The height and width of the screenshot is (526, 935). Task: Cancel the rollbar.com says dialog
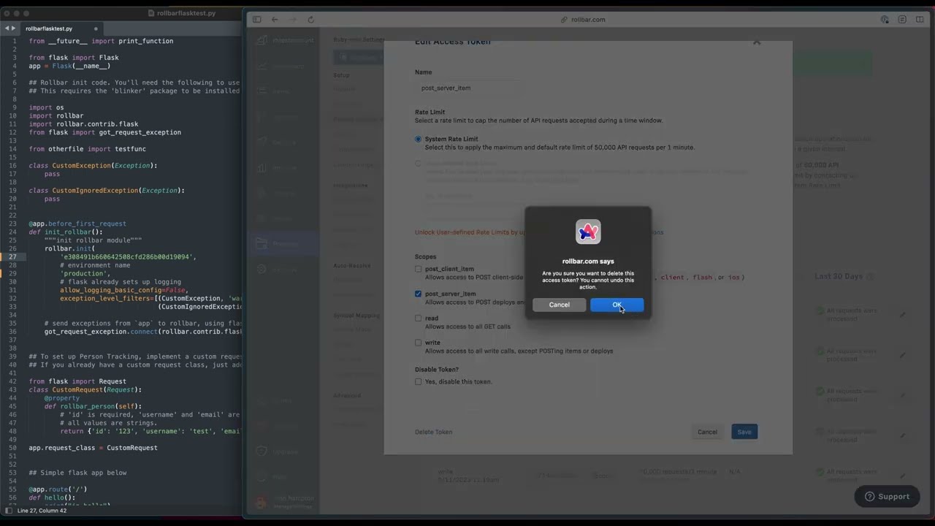[559, 305]
